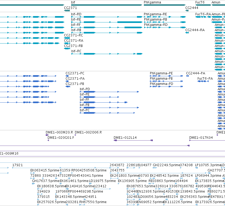Select the CG2371-PB protein feature
This screenshot has width=225, height=206.
(x=68, y=87)
